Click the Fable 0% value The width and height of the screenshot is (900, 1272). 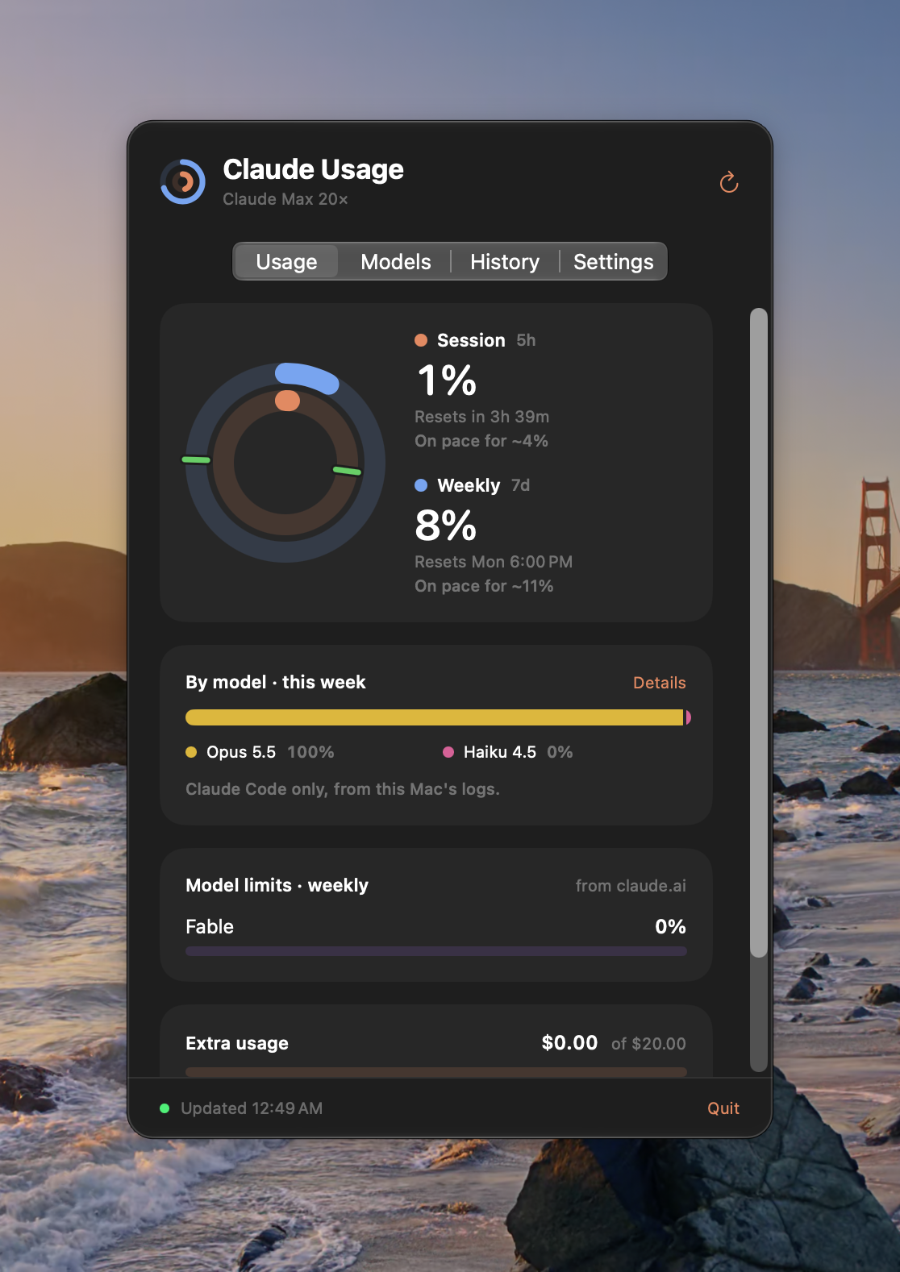pyautogui.click(x=670, y=927)
